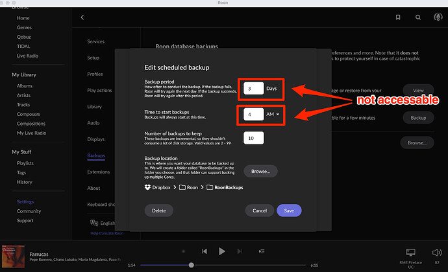Switch to Backups settings tab
The width and height of the screenshot is (448, 272).
96,155
